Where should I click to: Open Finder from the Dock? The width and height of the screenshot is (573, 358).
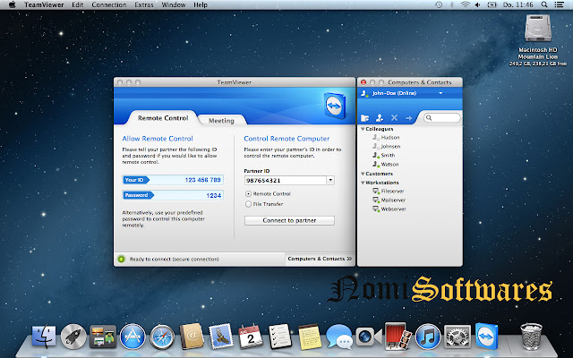point(44,337)
